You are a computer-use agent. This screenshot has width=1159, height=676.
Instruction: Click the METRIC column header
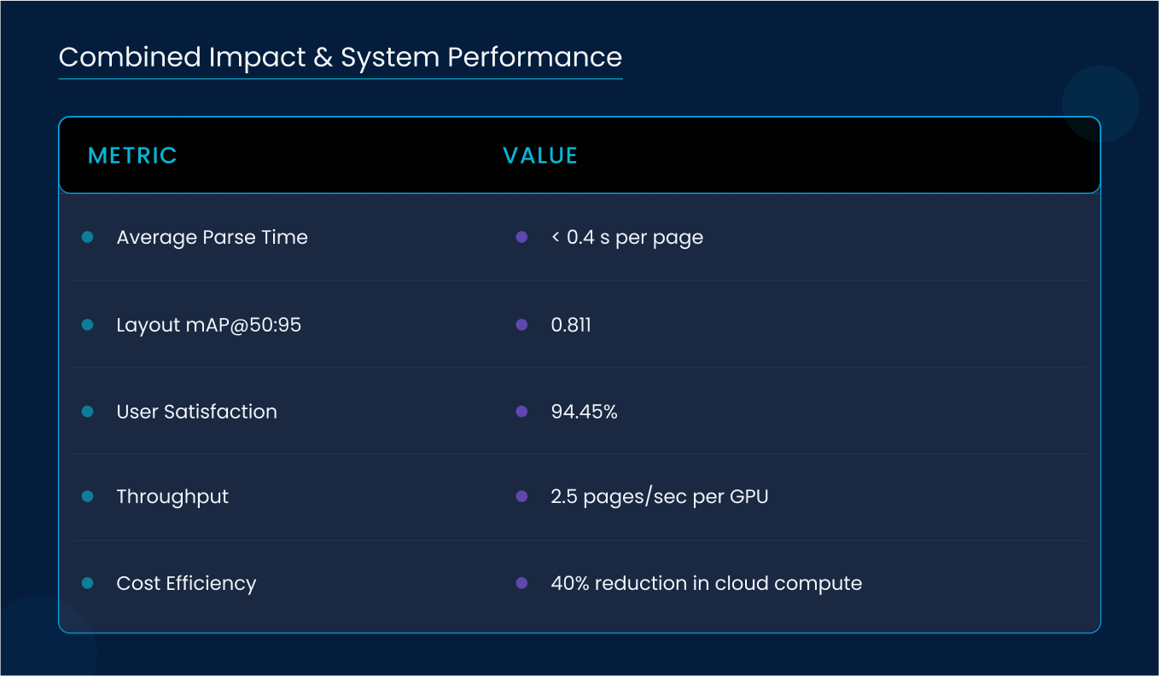tap(132, 155)
